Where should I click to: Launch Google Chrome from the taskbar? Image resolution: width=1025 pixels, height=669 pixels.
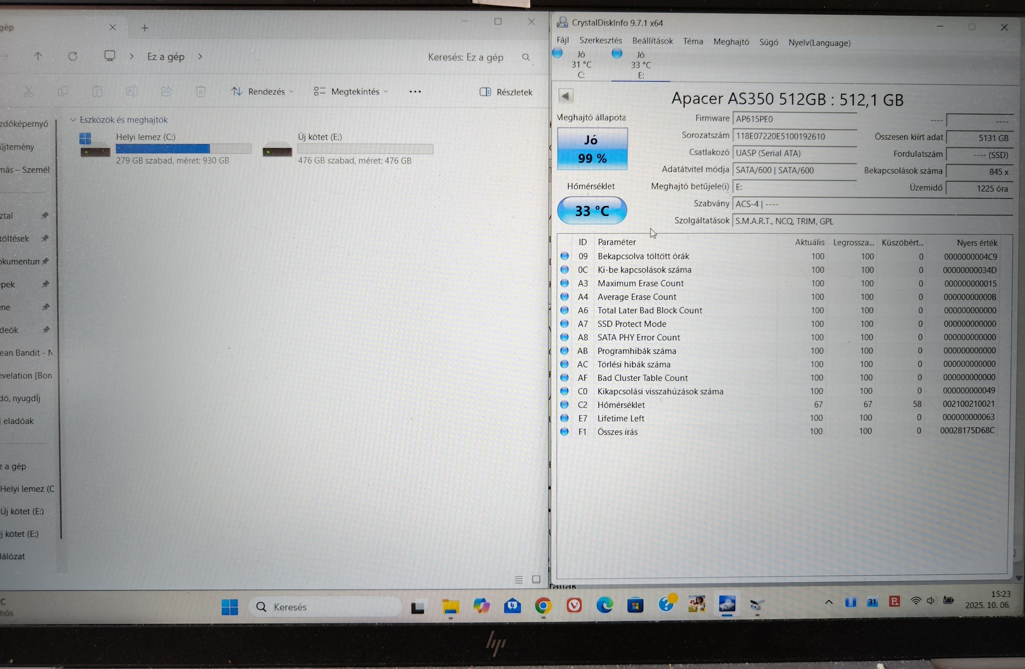click(x=543, y=606)
